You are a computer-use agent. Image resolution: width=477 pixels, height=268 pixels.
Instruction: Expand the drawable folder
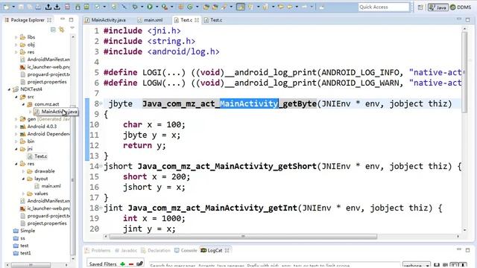pos(23,171)
